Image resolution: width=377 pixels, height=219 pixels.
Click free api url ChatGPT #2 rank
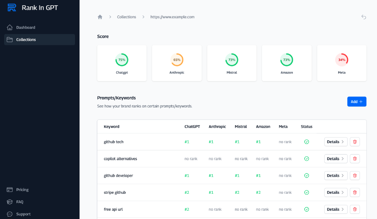tap(187, 209)
